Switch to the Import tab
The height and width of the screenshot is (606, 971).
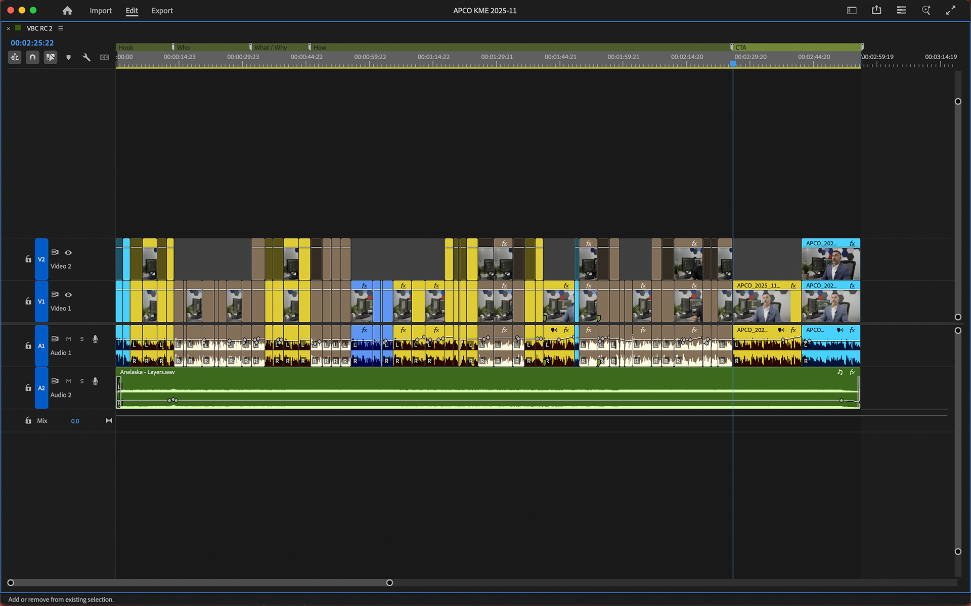101,11
